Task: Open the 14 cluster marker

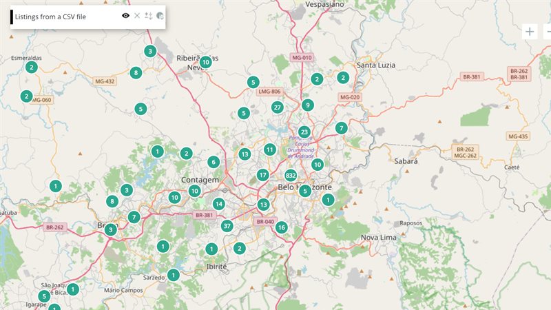Action: 218,204
